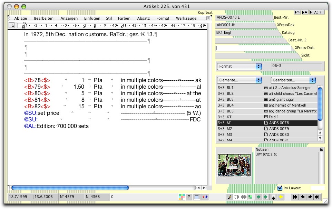Open the Format dropdown
The image size is (332, 209).
pos(239,66)
